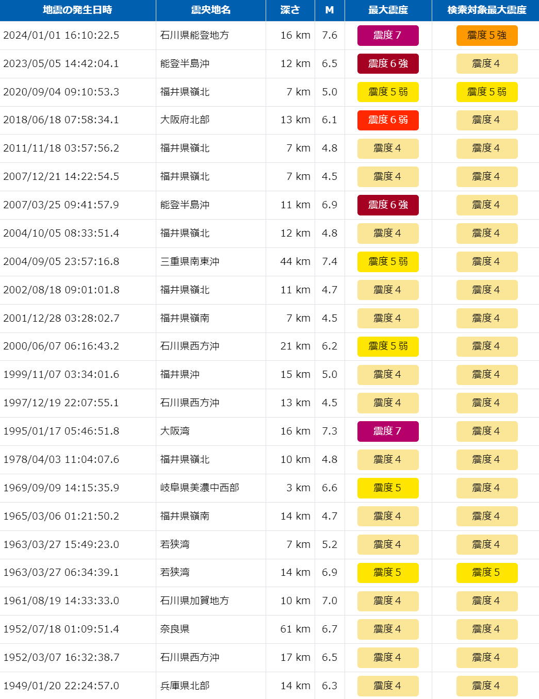Select the 奈良県 epicenter row
539x699 pixels.
[175, 629]
